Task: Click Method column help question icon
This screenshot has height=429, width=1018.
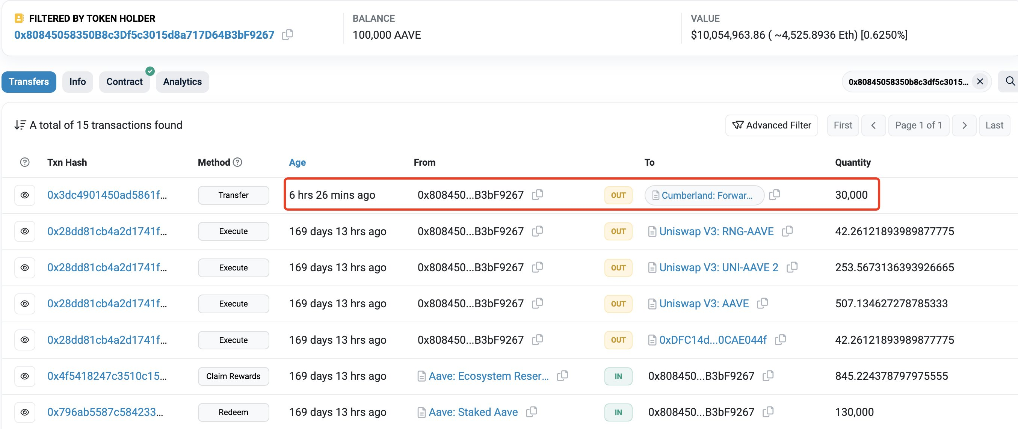Action: [x=237, y=162]
